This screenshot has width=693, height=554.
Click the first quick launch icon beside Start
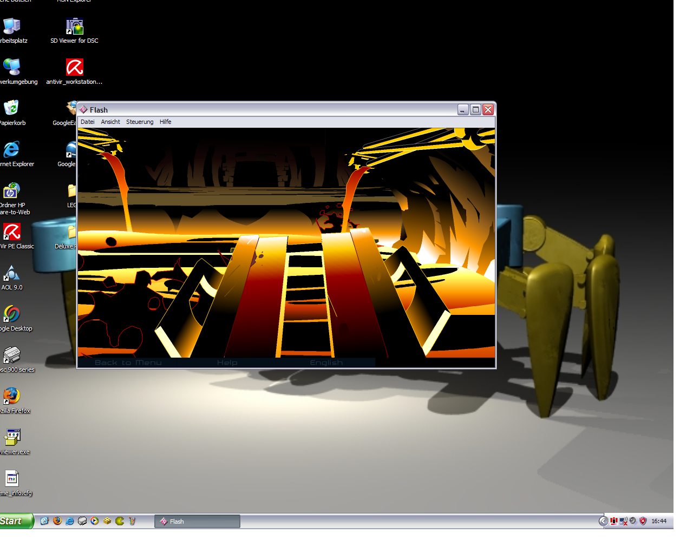click(x=44, y=521)
